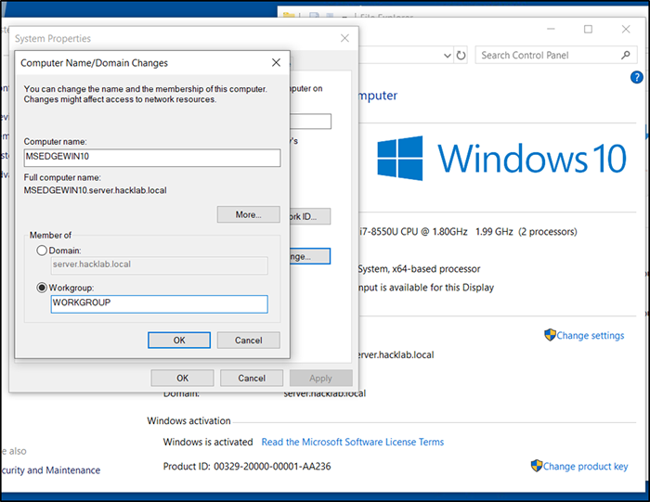Screen dimensions: 650x502
Task: Close the Computer Name/Domain Changes dialog
Action: point(276,62)
